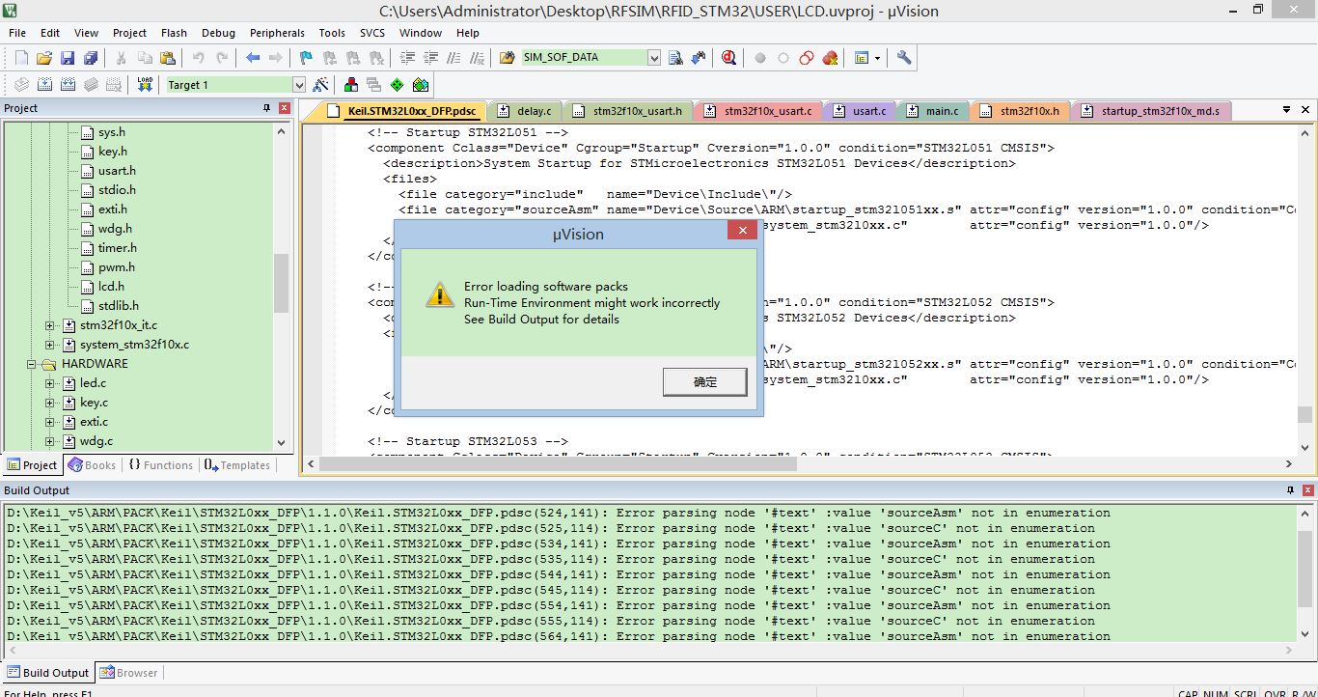Open Manage Project Items with colored blocks
Viewport: 1318px width, 697px height.
tap(350, 85)
